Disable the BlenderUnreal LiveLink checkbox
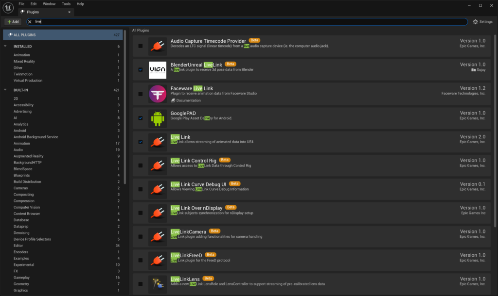Viewport: 498px width, 296px height. [141, 70]
